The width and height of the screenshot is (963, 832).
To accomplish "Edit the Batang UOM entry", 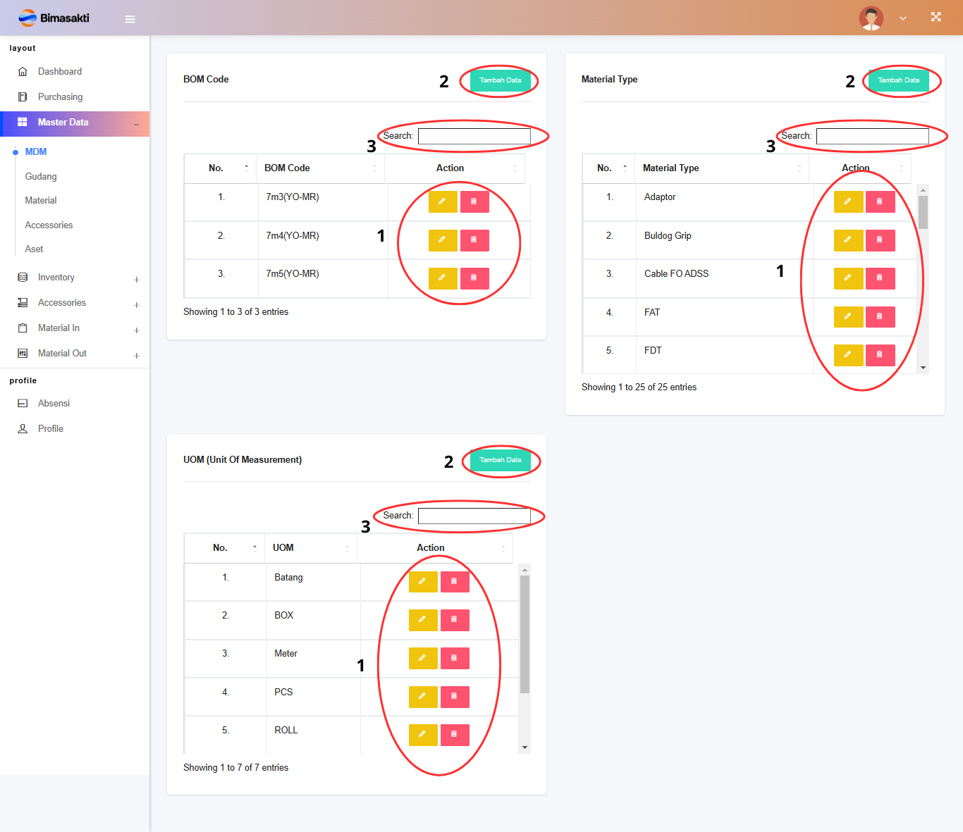I will click(x=423, y=581).
